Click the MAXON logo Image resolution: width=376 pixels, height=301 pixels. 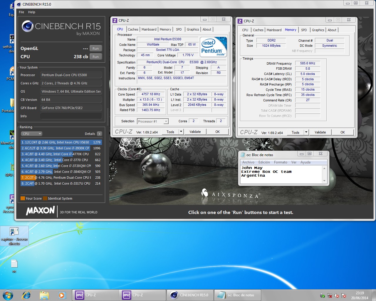pyautogui.click(x=40, y=210)
